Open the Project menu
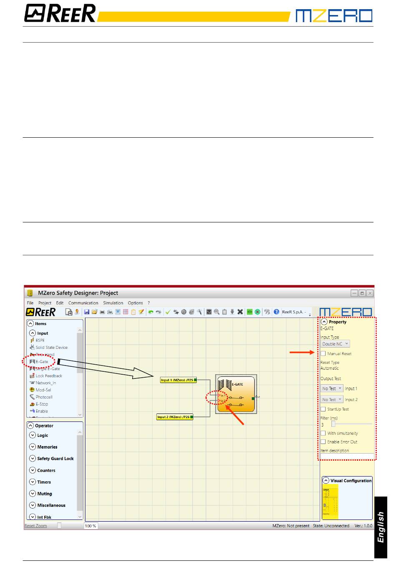 pos(45,303)
